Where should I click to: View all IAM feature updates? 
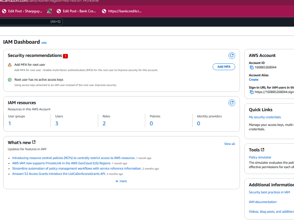(x=229, y=144)
